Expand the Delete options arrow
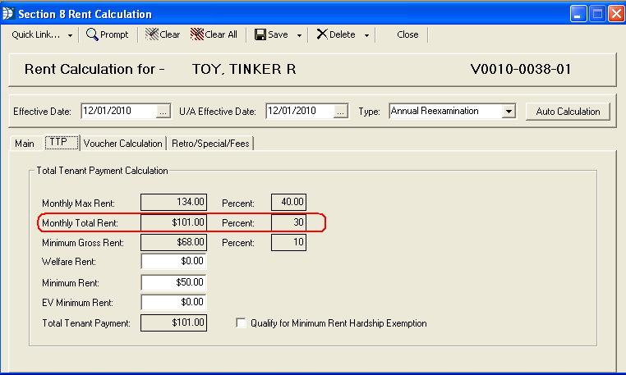The height and width of the screenshot is (375, 626). point(366,35)
